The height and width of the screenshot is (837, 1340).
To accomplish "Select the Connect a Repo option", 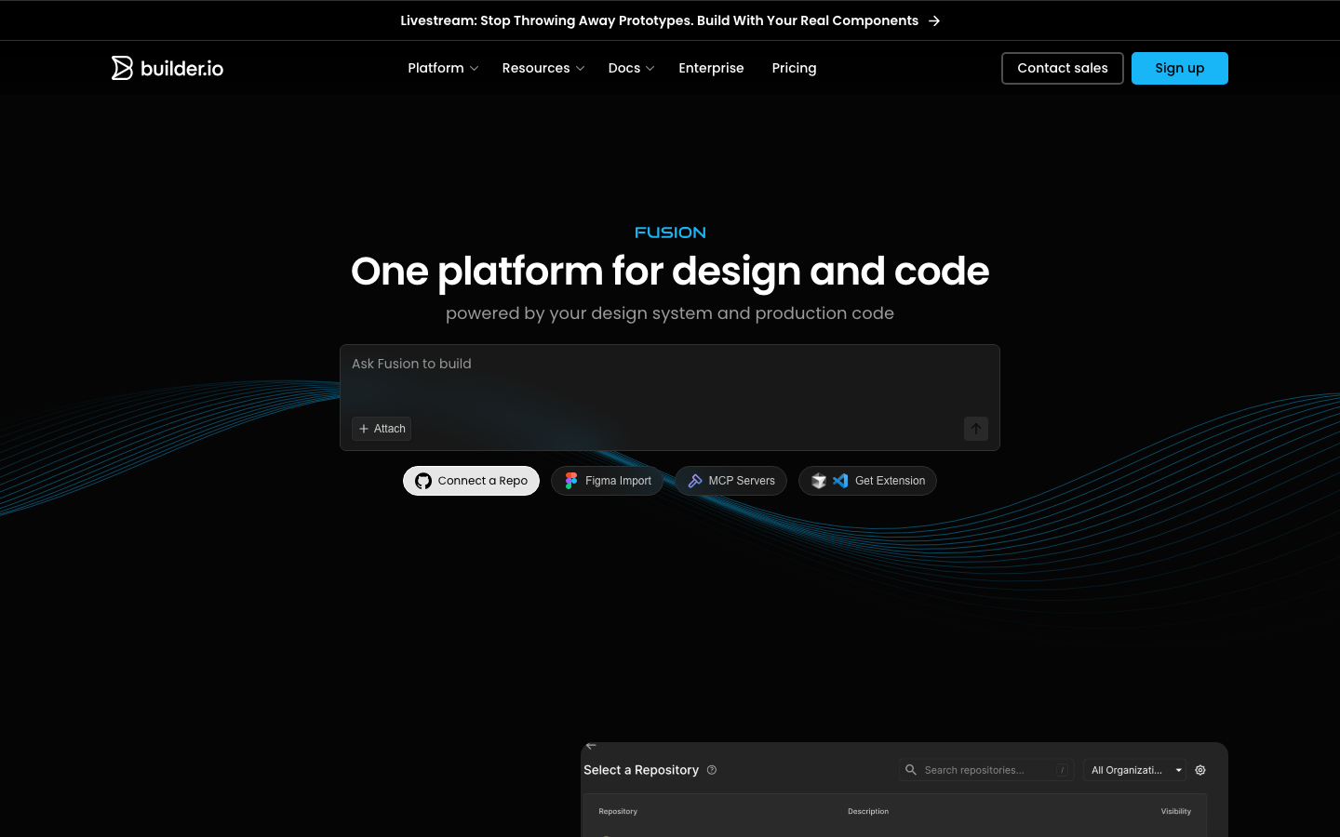I will (x=471, y=481).
